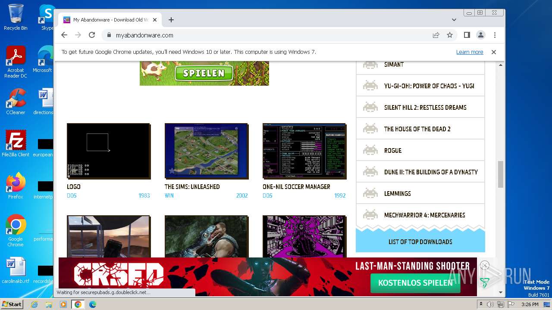552x310 pixels.
Task: Open ROGUE in the sidebar list
Action: point(393,151)
